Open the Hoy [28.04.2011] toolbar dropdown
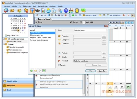137x99 pixels. [115, 15]
